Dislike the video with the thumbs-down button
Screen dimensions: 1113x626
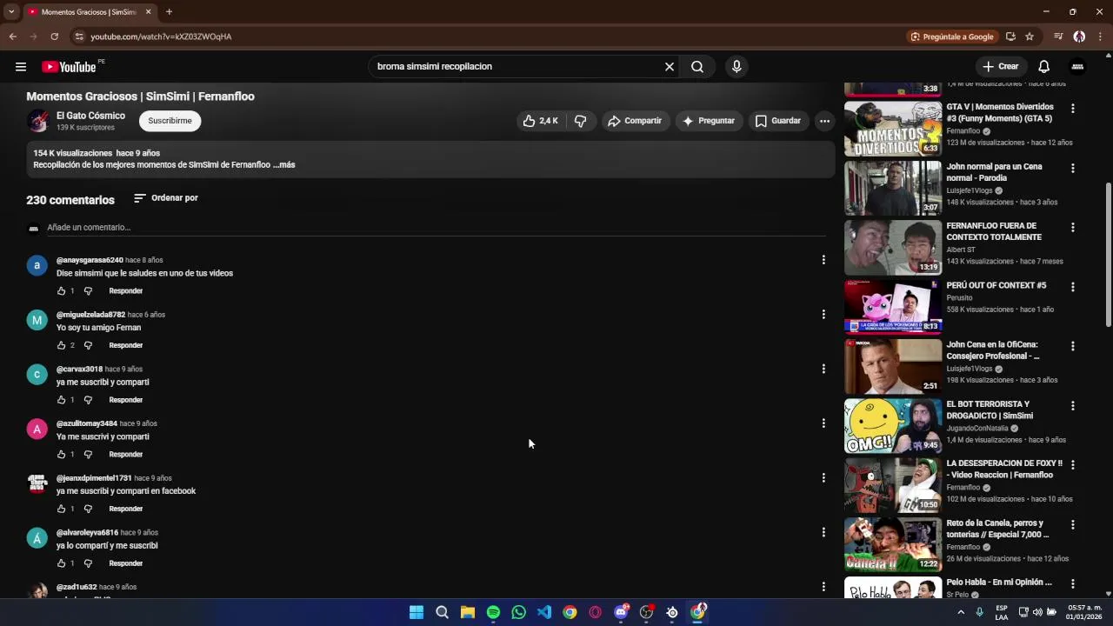tap(581, 121)
